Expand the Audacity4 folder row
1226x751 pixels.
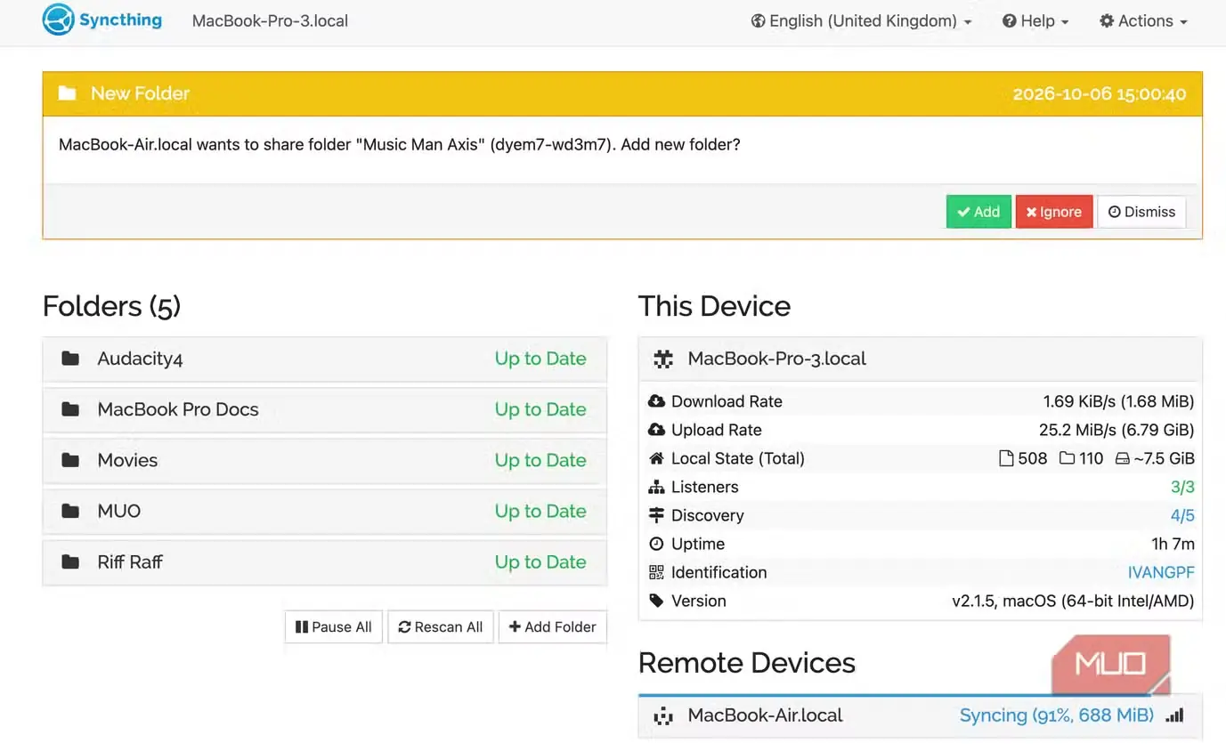(324, 359)
